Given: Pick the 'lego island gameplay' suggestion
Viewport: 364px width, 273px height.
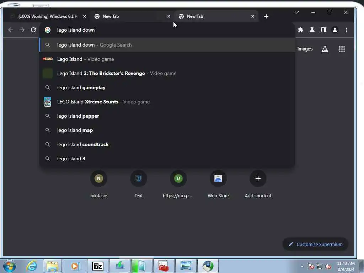Looking at the screenshot, I should (x=167, y=87).
